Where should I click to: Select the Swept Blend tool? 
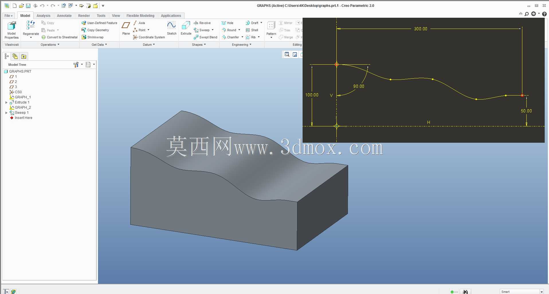click(x=205, y=37)
